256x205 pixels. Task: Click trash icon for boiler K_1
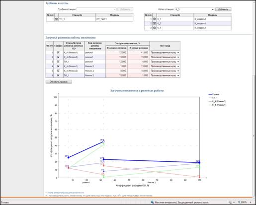click(x=155, y=19)
